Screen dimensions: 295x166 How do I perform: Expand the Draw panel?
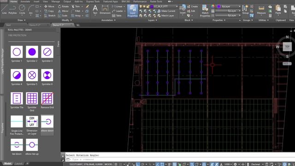point(22,20)
